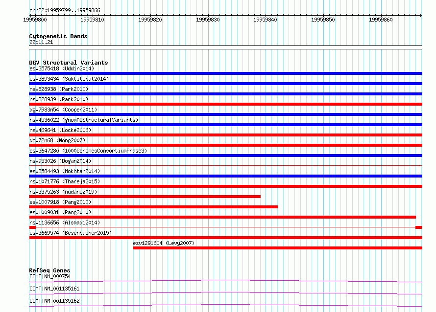Click the esv3575418 (Uddin2014) variant label
Screen dimensions: 436x312
point(62,68)
